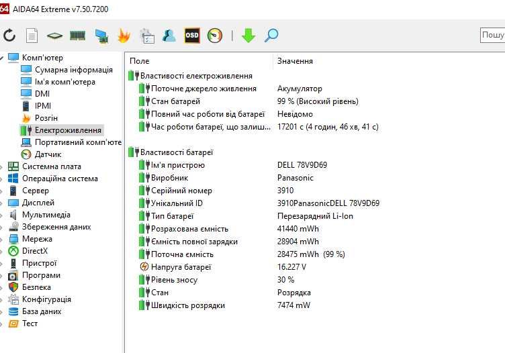Select Ємність повної зарядки row
Image resolution: width=505 pixels, height=353 pixels.
(229, 242)
